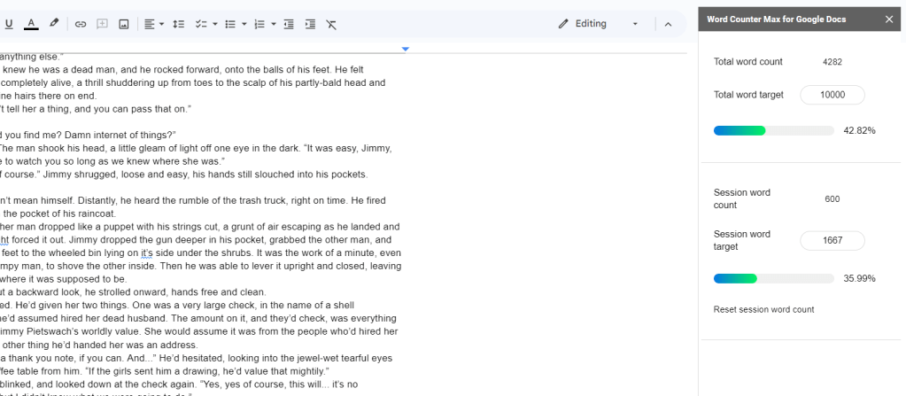Screen dimensions: 906x396
Task: Click the add comment icon
Action: tap(102, 24)
